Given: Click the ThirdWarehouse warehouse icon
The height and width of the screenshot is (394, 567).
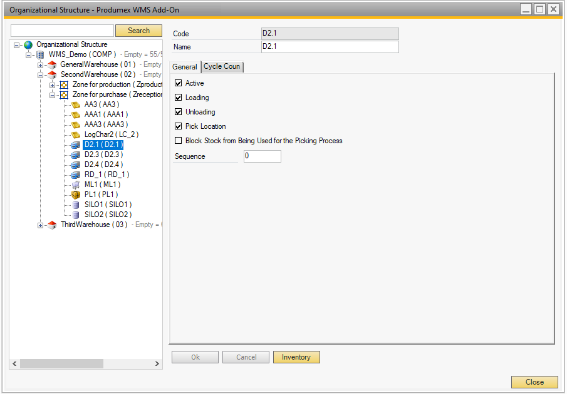Looking at the screenshot, I should pos(52,225).
